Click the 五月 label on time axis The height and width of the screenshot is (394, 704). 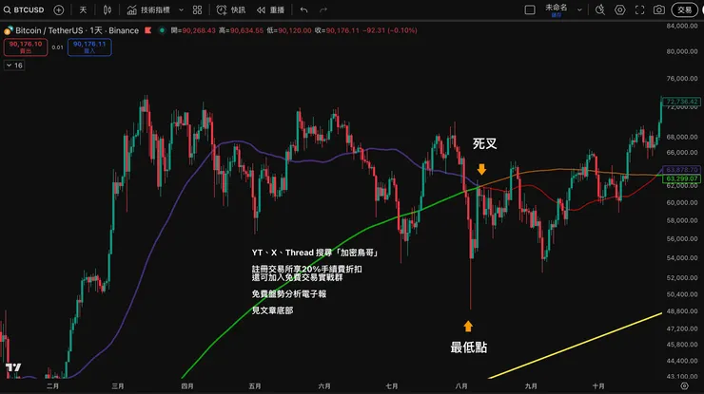click(255, 386)
